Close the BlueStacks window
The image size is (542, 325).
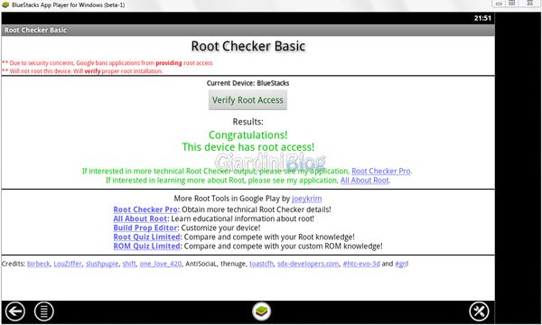click(x=529, y=3)
